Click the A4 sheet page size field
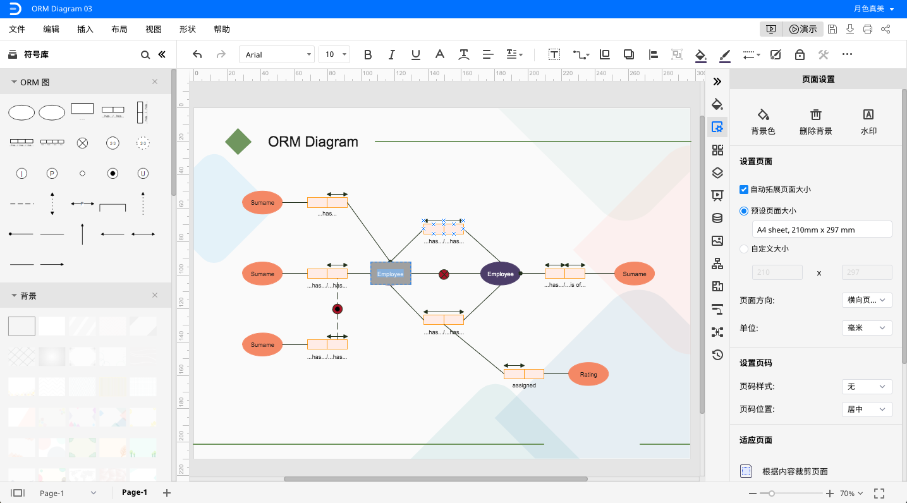Image resolution: width=907 pixels, height=503 pixels. click(x=822, y=229)
